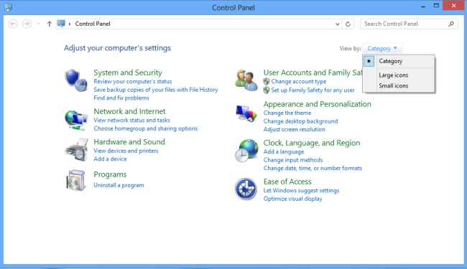Image resolution: width=467 pixels, height=269 pixels.
Task: Click Control Panel text in address bar
Action: [93, 24]
